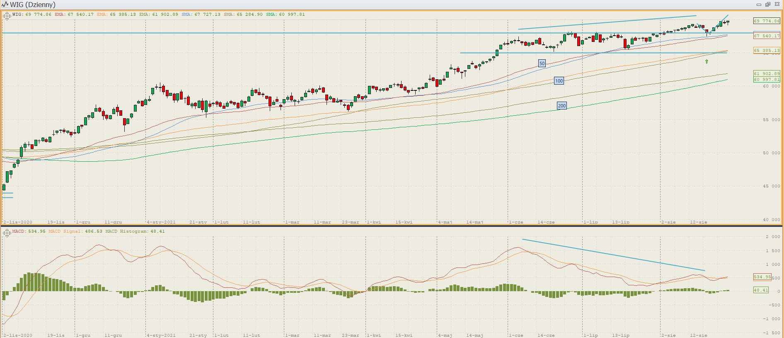Click the chart icon beside WIG (Dzienny) title

(5, 5)
